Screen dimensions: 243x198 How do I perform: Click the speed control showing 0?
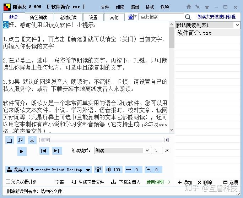[x=134, y=170]
